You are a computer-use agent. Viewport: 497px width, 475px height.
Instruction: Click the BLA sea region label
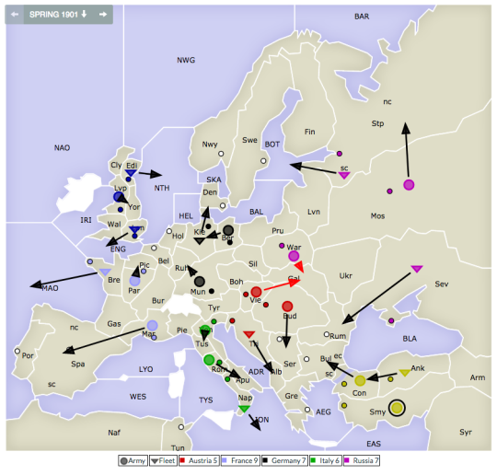point(410,339)
